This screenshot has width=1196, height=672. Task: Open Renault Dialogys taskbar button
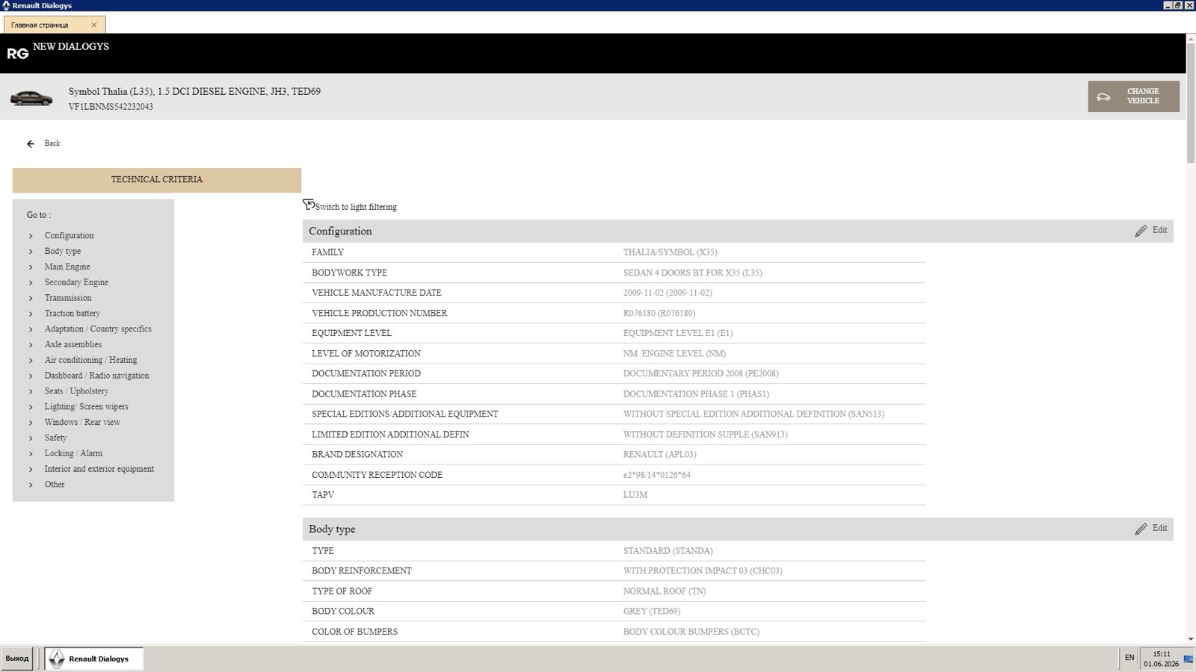click(x=93, y=659)
